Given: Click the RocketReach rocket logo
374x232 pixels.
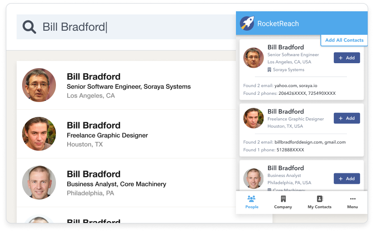Looking at the screenshot, I should 247,23.
